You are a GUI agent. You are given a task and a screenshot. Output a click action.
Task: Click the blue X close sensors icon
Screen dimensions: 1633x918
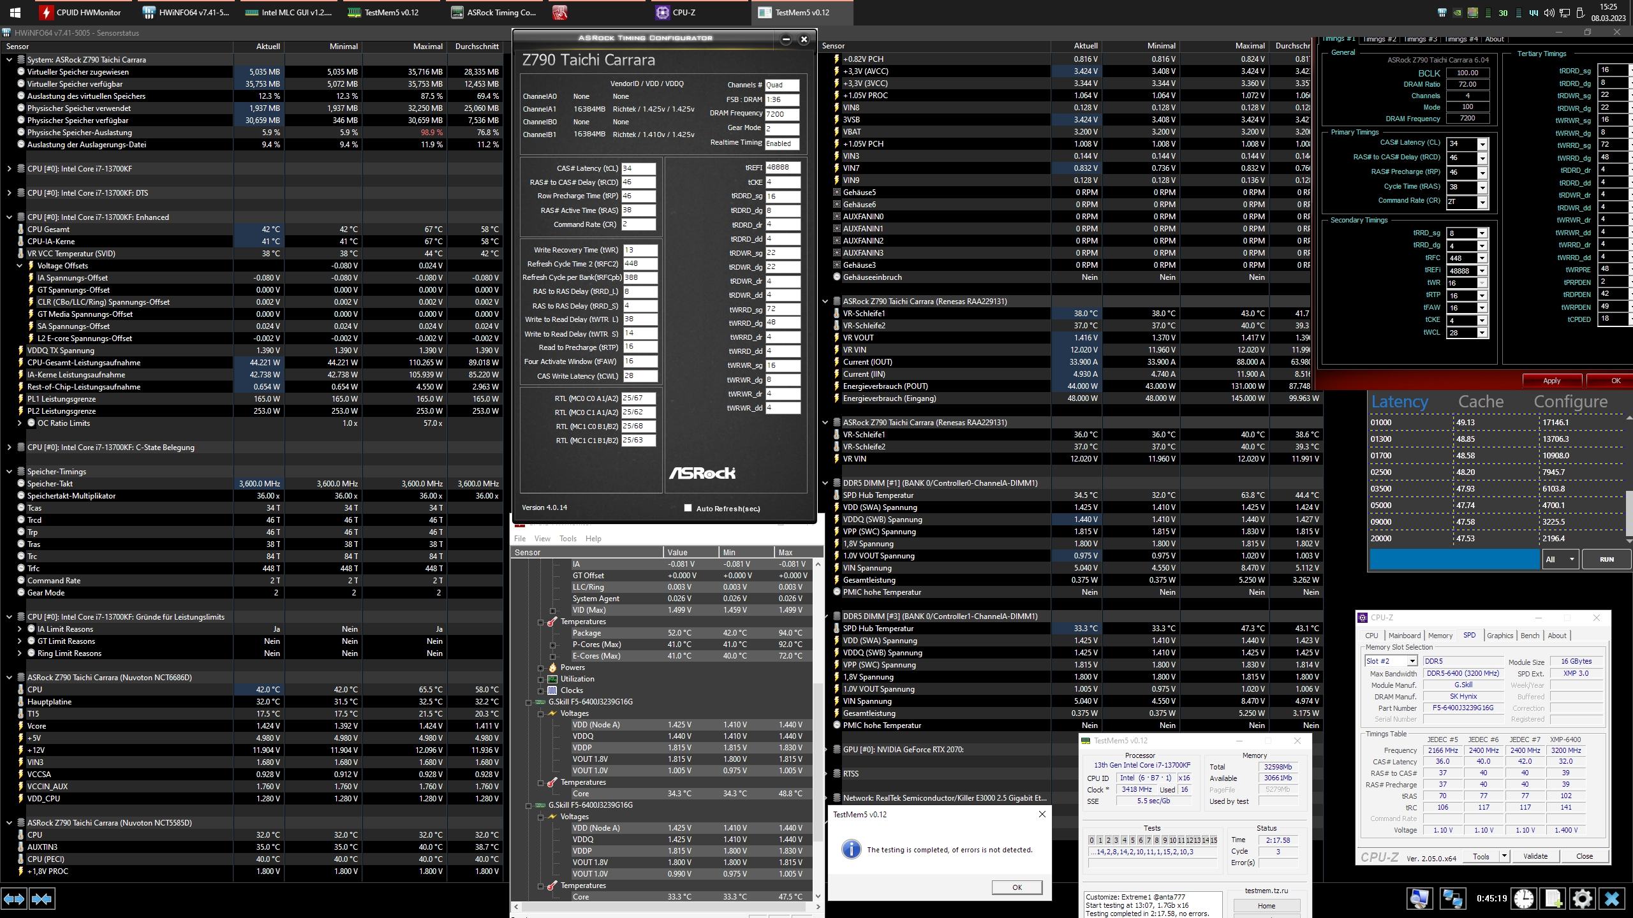(x=1612, y=899)
